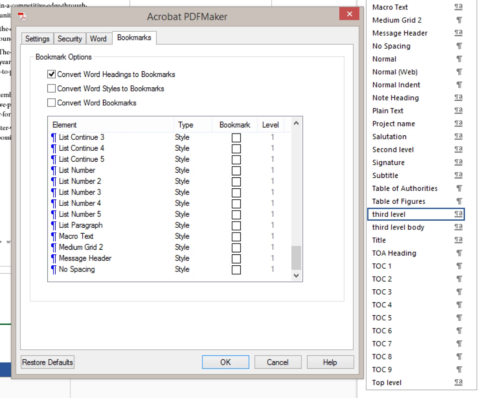Click the linked style icon next to Signature
Image resolution: width=485 pixels, height=398 pixels.
(458, 162)
